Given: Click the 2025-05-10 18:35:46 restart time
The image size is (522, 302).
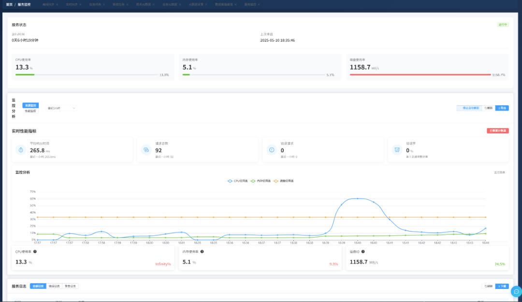Looking at the screenshot, I should click(x=277, y=40).
